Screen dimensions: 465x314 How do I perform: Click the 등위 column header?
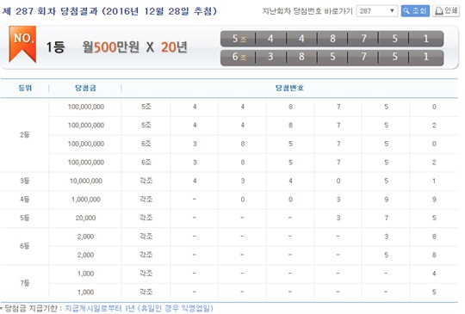(x=25, y=88)
